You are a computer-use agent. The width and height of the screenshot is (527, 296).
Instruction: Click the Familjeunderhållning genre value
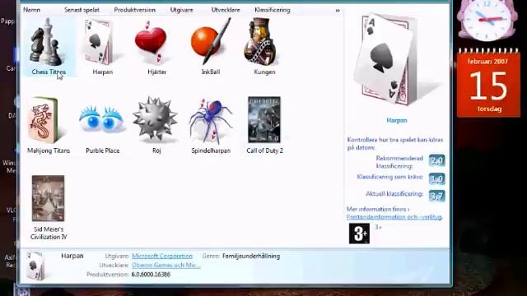[251, 256]
